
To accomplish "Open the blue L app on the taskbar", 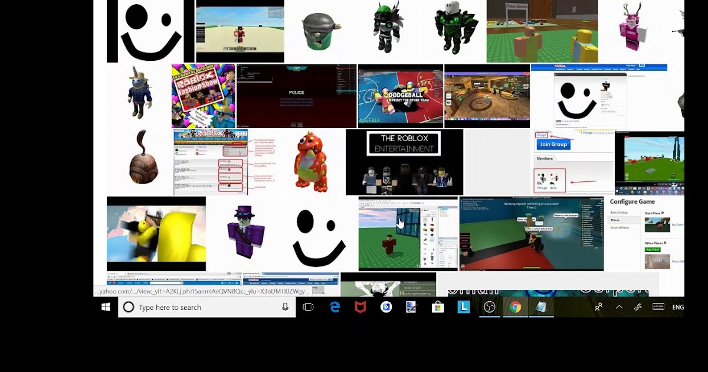I will tap(464, 307).
